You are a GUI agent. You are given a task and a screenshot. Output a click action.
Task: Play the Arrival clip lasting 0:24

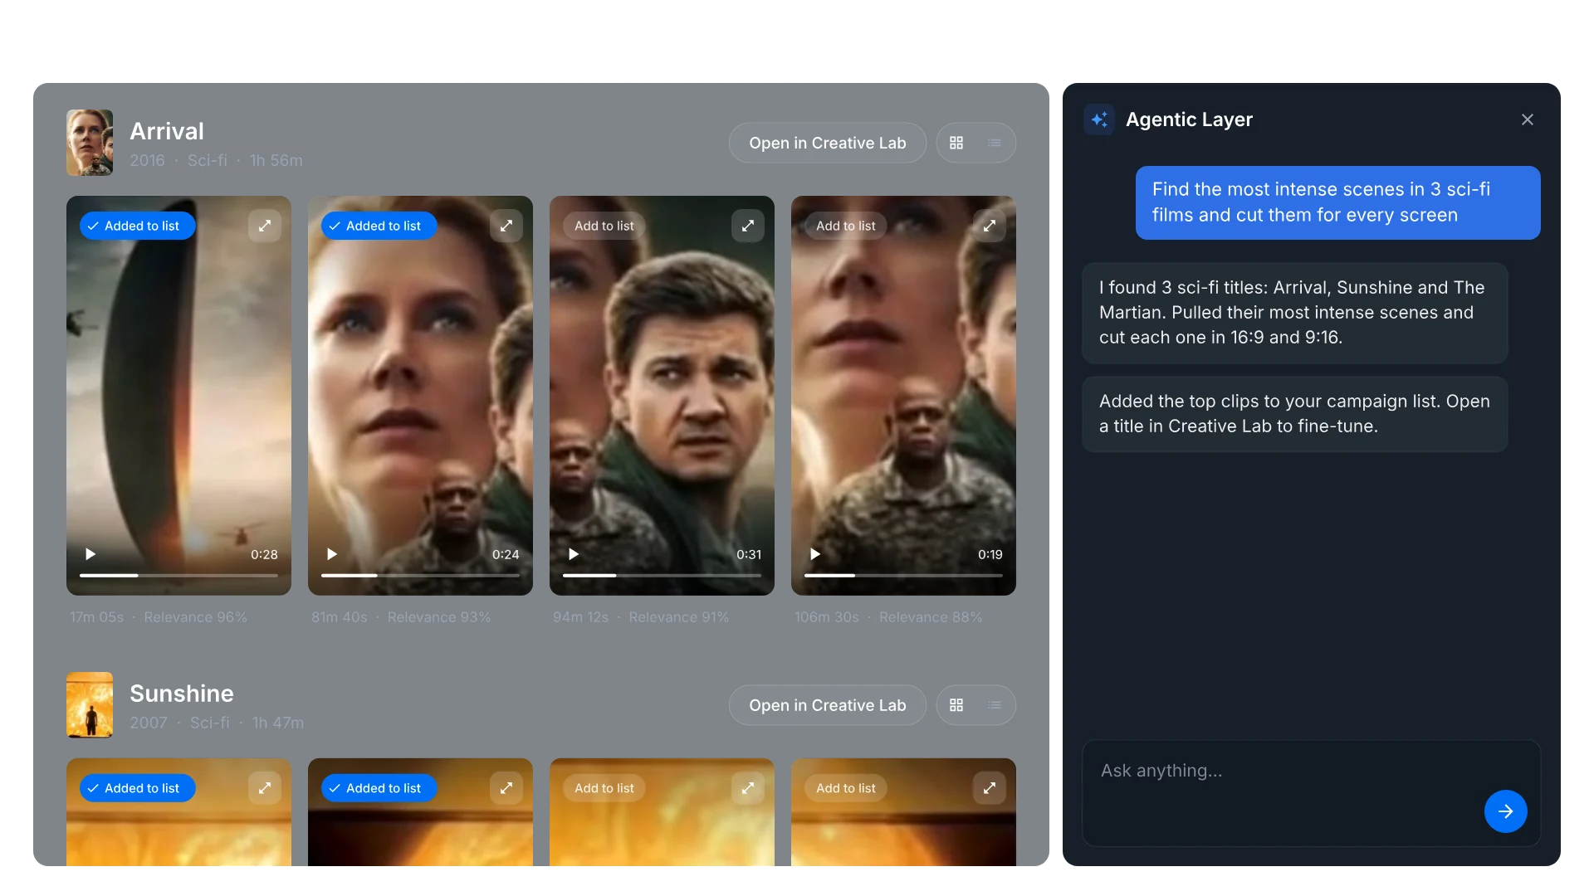[332, 554]
